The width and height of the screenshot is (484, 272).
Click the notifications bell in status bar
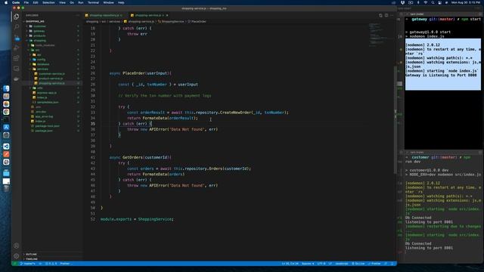tap(392, 264)
